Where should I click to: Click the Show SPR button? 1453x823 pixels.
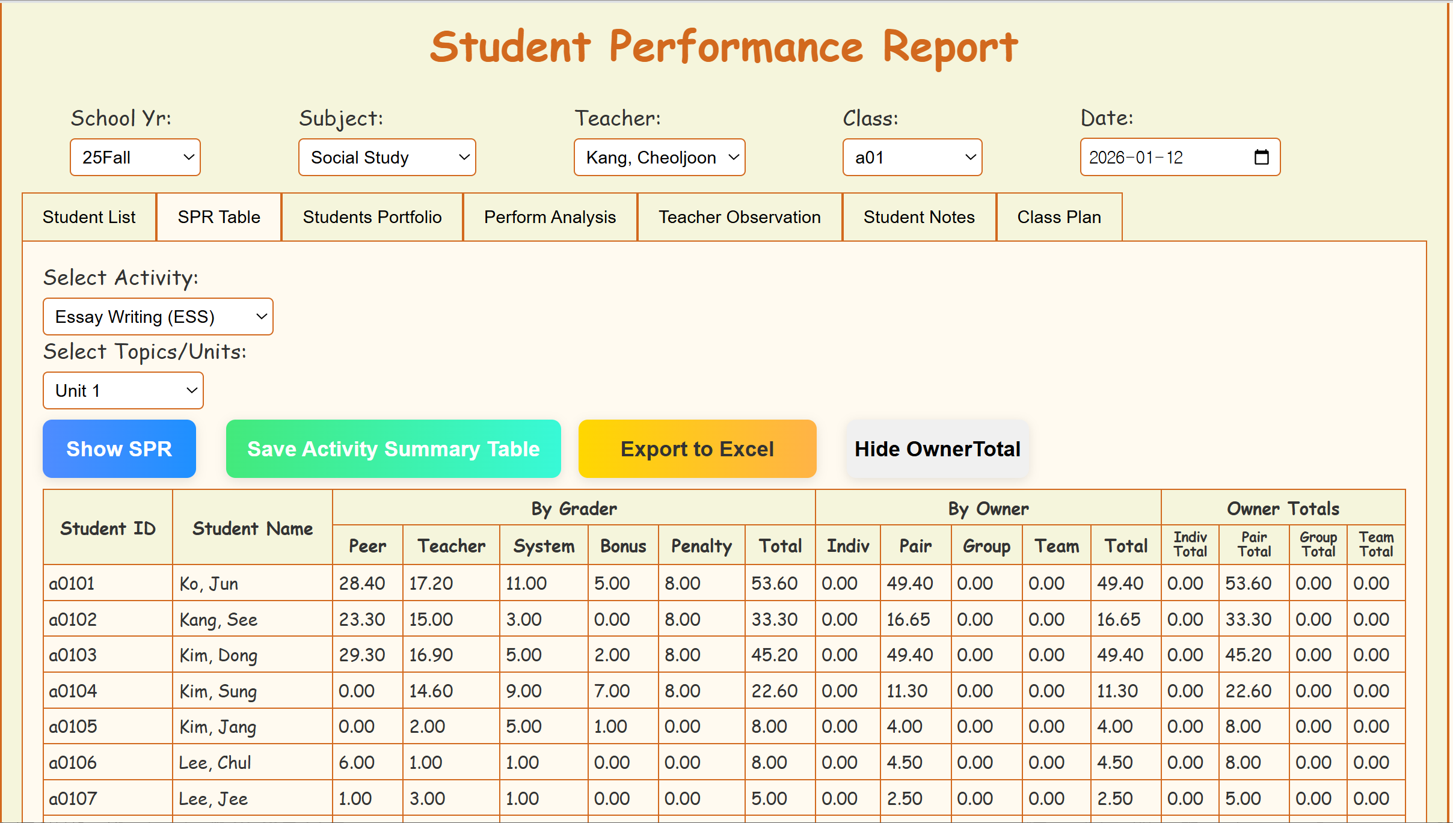point(119,449)
